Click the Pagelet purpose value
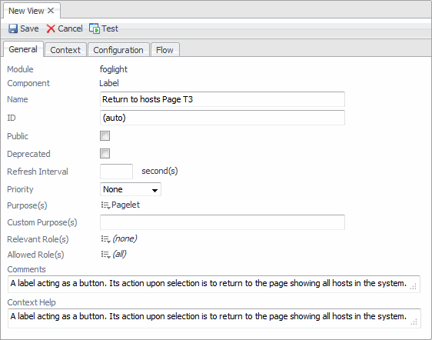The image size is (432, 340). pos(125,205)
